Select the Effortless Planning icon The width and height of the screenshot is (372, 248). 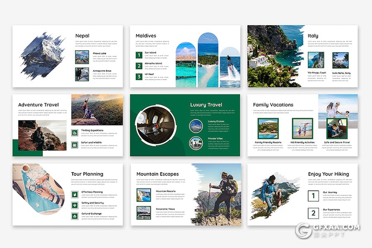pos(74,194)
